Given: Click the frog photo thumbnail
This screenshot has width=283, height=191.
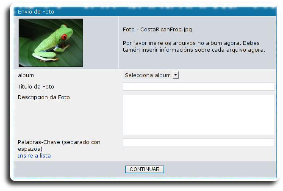Looking at the screenshot, I should (x=51, y=43).
